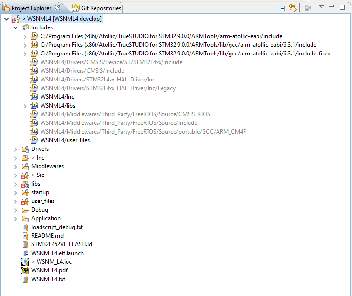Click the focus on active task icon
The width and height of the screenshot is (352, 296).
[308, 8]
